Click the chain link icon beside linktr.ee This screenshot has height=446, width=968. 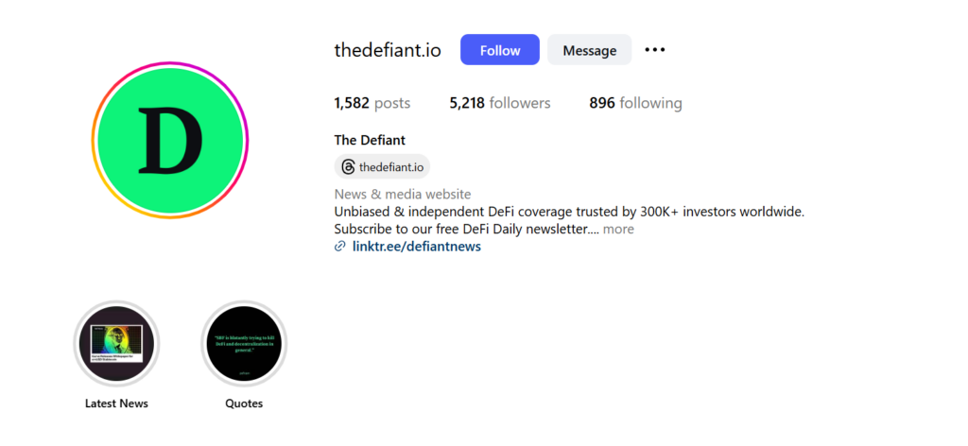tap(339, 247)
